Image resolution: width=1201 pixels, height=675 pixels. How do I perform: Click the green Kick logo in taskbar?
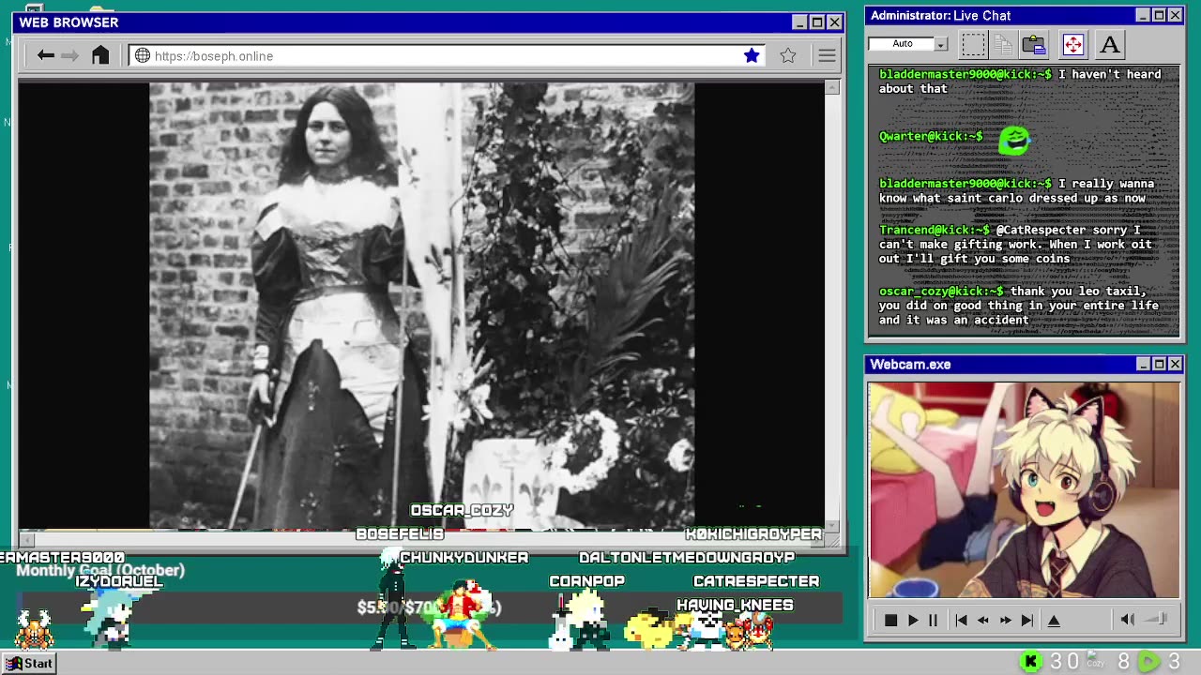(x=1031, y=662)
